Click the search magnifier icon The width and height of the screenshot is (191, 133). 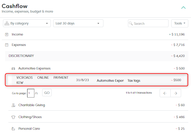click(x=131, y=23)
